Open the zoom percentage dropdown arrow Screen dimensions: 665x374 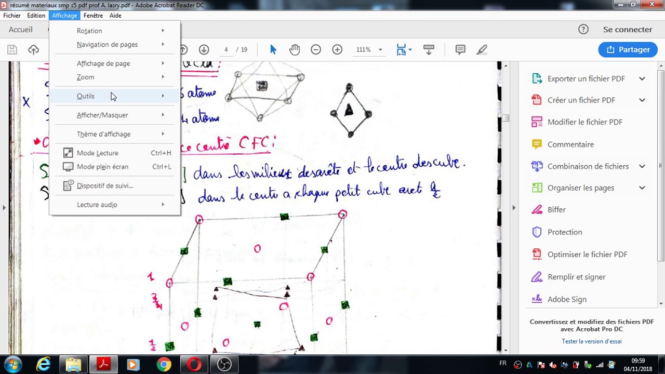pyautogui.click(x=380, y=50)
